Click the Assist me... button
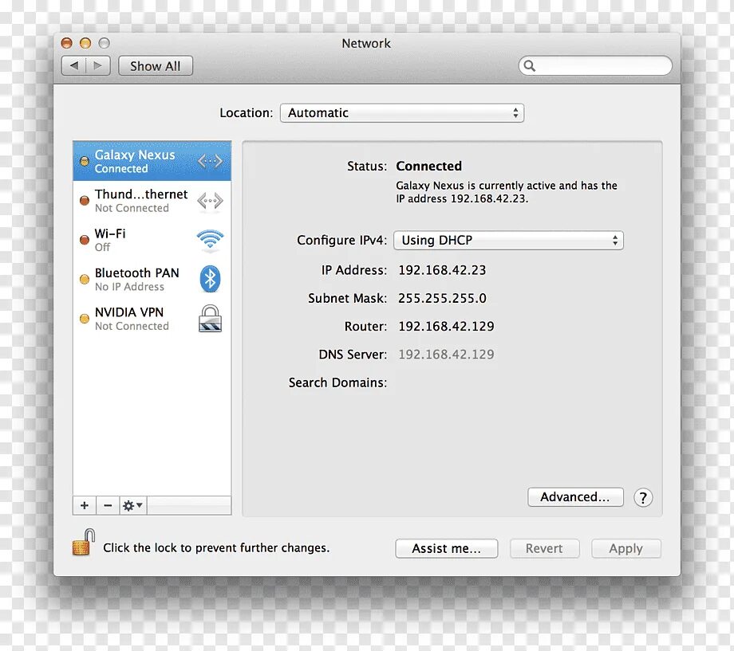Viewport: 734px width, 651px height. 446,548
